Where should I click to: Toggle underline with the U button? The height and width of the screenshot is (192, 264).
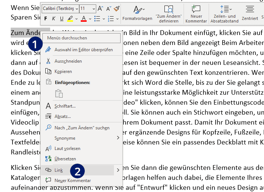[62, 18]
